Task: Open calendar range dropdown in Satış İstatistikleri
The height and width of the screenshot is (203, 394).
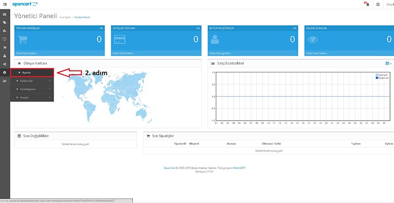Action: [x=388, y=63]
